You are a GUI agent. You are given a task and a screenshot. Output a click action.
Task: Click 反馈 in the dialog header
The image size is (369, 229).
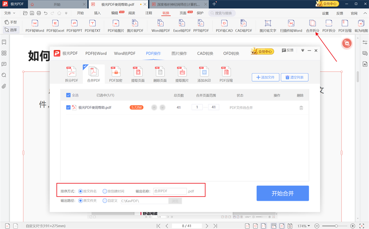(287, 50)
